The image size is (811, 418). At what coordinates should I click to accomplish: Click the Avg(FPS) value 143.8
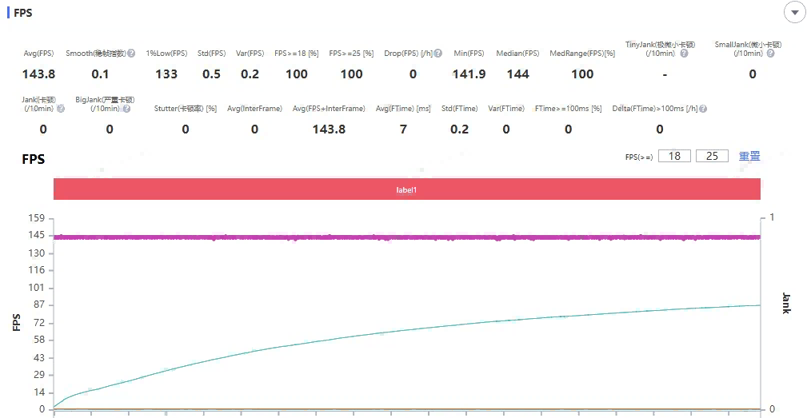39,74
